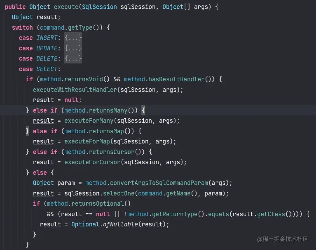Screen dimensions: 316x250
Task: Click the returnsCursor() method call
Action: [115, 152]
